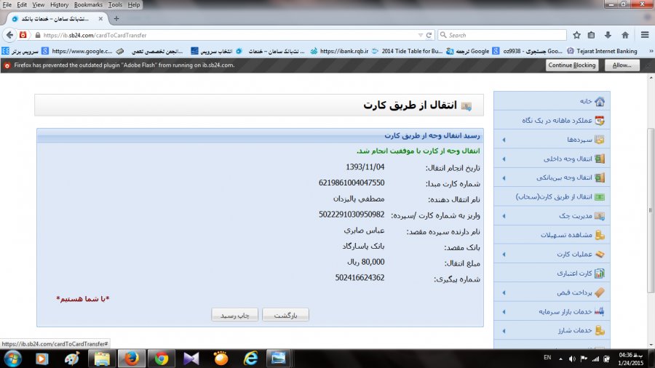Launch Chrome from the taskbar
Image resolution: width=655 pixels, height=368 pixels.
pos(162,359)
